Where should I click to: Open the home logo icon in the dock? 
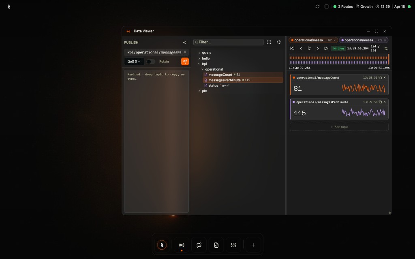[162, 245]
